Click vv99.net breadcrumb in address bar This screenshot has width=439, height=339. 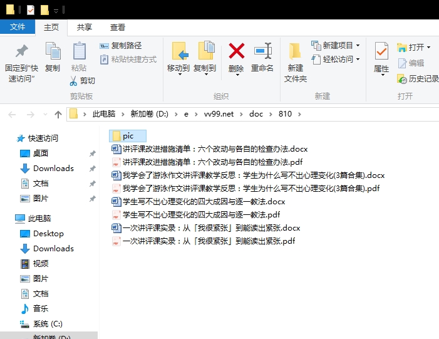pos(219,114)
